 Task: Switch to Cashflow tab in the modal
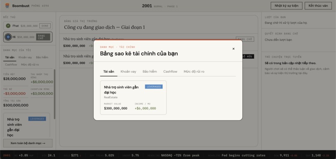[x=170, y=72]
